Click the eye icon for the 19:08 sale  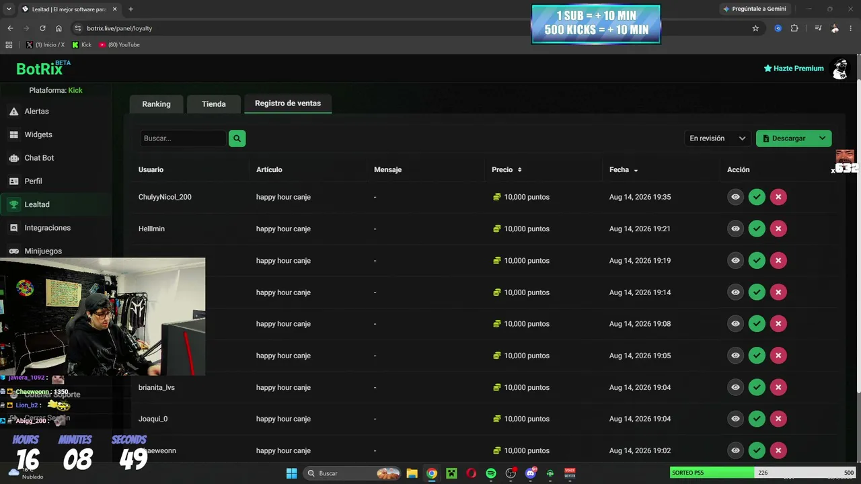(x=735, y=324)
